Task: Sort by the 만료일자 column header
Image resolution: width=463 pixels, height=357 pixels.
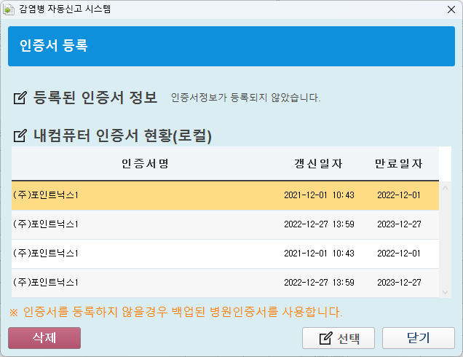Action: pos(398,163)
